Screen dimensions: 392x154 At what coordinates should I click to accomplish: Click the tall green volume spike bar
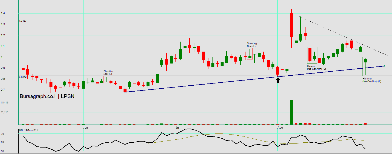pyautogui.click(x=291, y=112)
